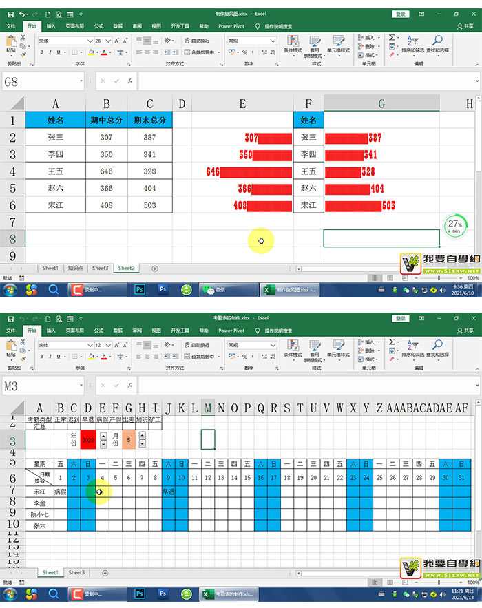Viewport: 482px width, 608px height.
Task: Open 数据 tab in top Excel window
Action: [118, 26]
